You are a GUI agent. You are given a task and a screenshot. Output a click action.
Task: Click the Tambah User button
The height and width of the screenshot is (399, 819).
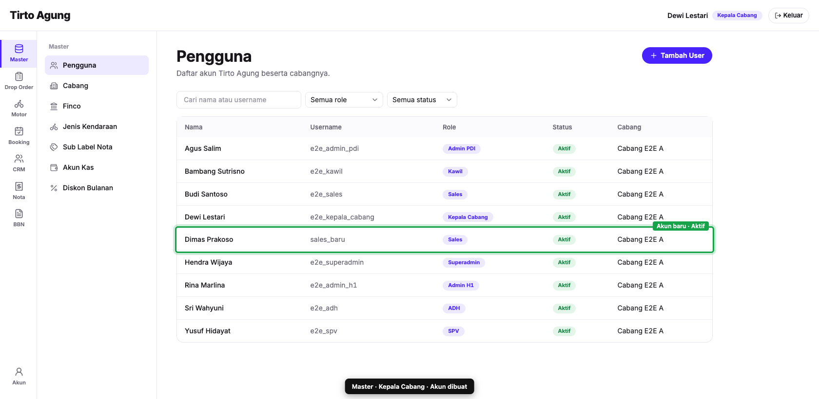coord(677,55)
